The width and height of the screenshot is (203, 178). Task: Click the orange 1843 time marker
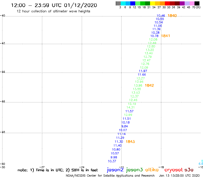tap(130, 142)
